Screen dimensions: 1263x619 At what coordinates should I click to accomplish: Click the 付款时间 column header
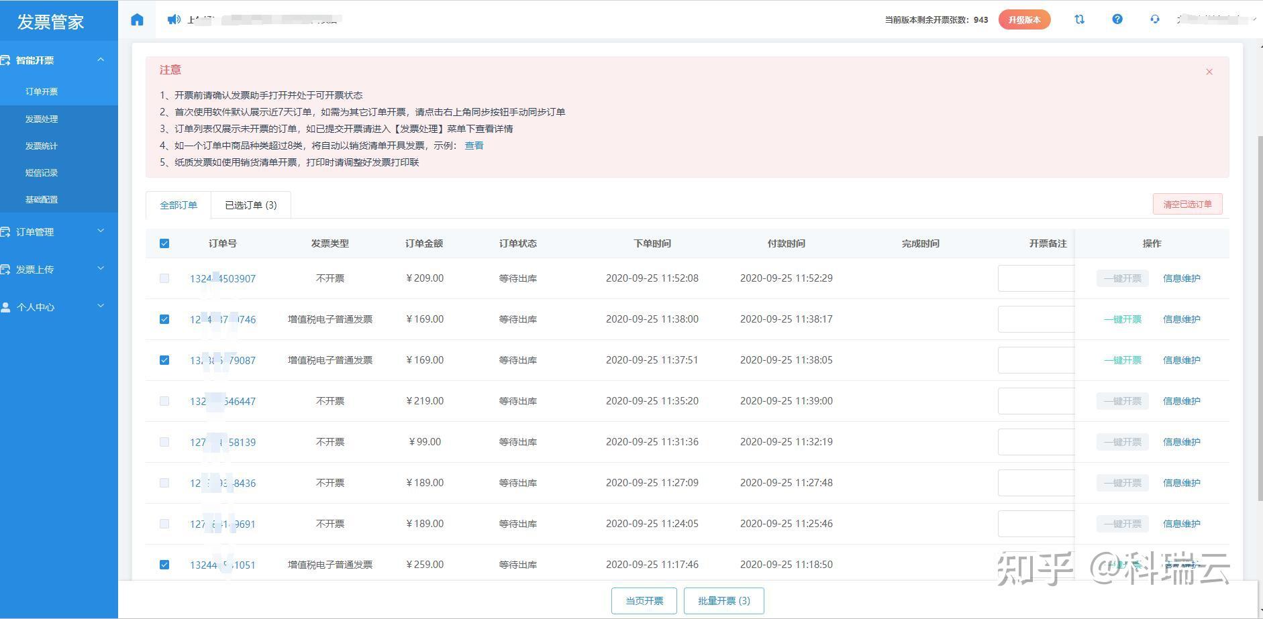(x=787, y=243)
